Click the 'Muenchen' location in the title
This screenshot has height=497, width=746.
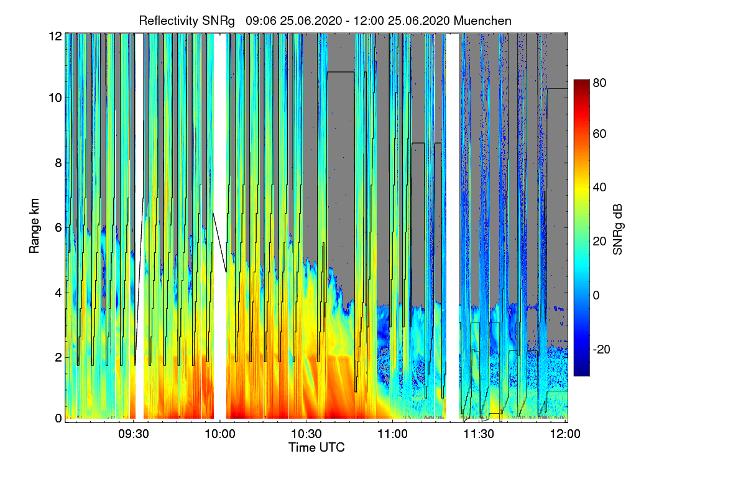483,21
